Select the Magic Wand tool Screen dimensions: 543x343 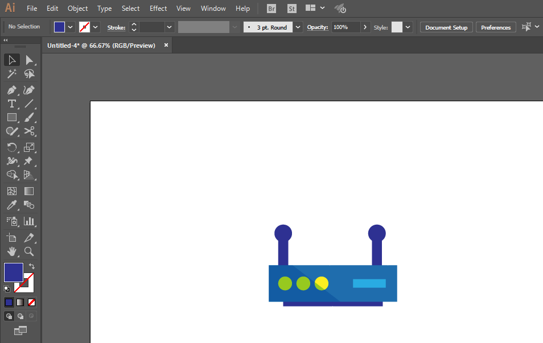tap(11, 74)
